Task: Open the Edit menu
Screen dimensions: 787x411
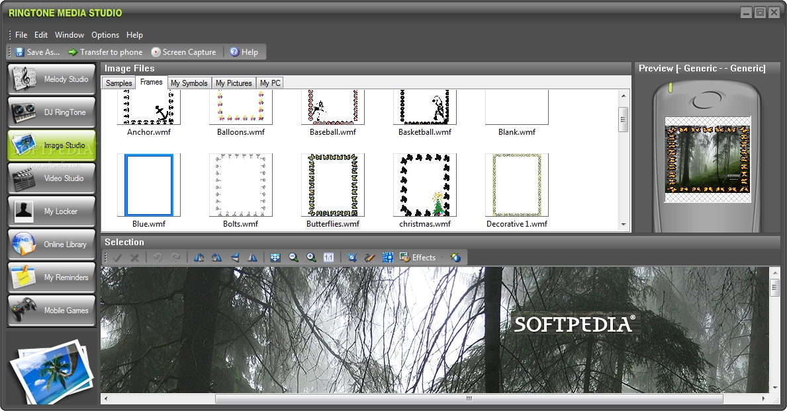Action: click(40, 35)
